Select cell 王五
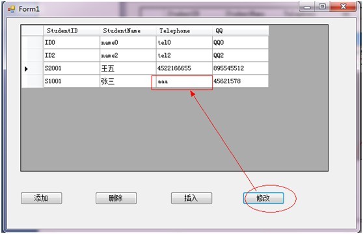 click(x=128, y=68)
